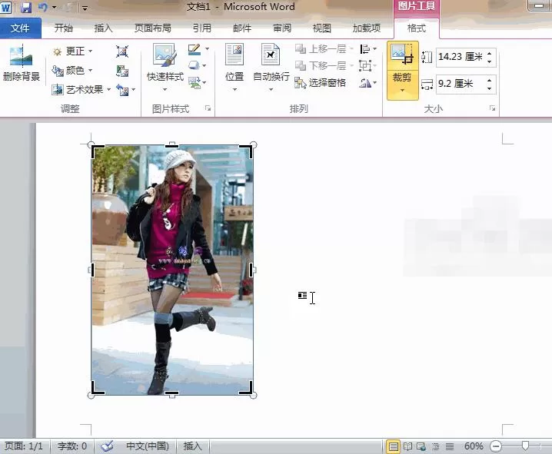Click the top-center crop handle on picture
The height and width of the screenshot is (454, 552).
(171, 145)
